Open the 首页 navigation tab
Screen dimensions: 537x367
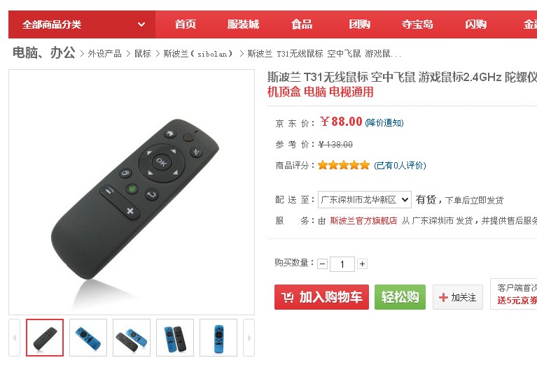185,24
